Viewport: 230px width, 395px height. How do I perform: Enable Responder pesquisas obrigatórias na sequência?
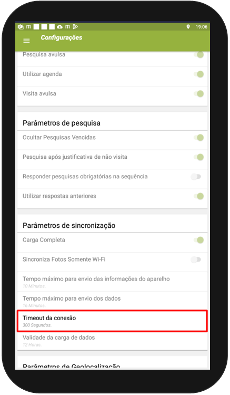(196, 177)
